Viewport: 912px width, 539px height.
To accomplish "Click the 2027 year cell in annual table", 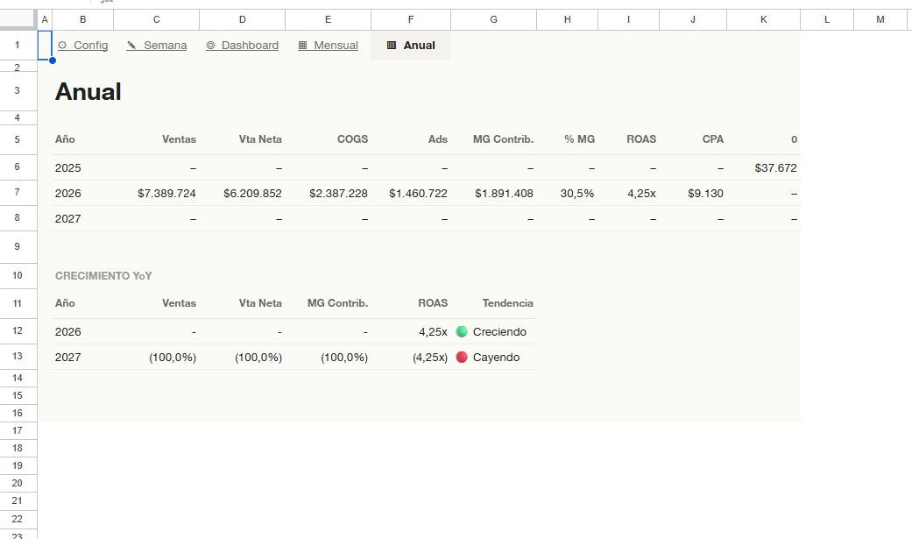I will pos(68,219).
